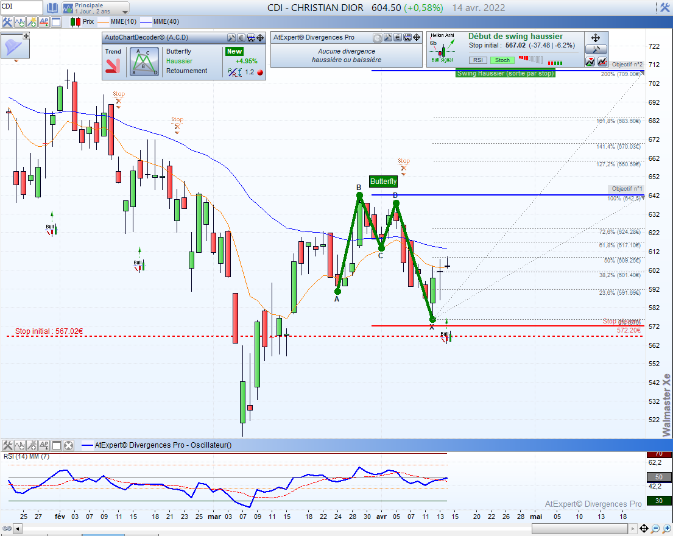Click the Butterfly pattern thumbnail in A.C.D
Screen dimensions: 673x536
144,62
